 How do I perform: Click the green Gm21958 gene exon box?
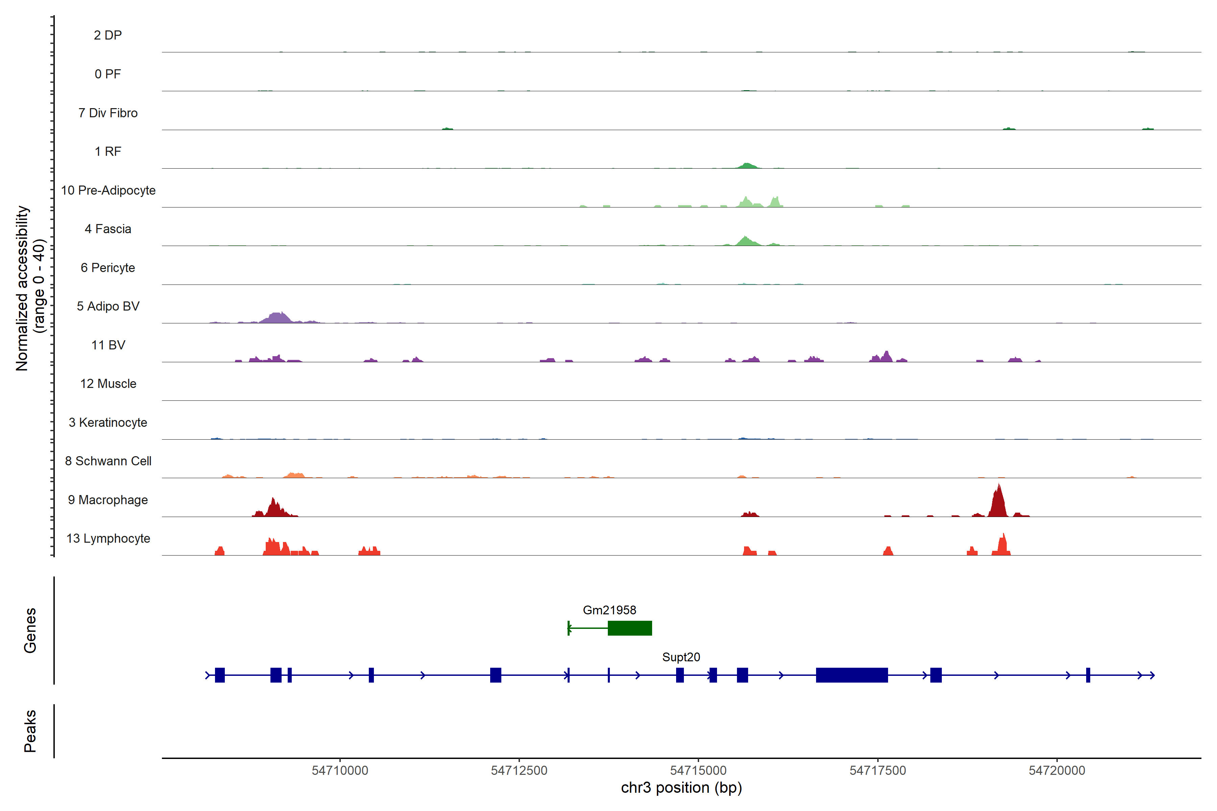coord(630,628)
